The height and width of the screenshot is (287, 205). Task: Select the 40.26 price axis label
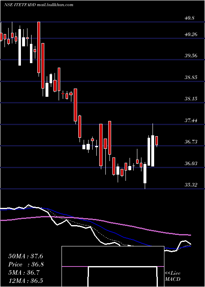191,34
